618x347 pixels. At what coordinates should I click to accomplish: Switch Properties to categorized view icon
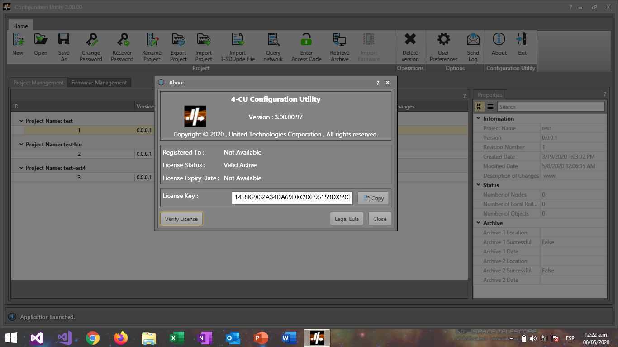tap(480, 107)
